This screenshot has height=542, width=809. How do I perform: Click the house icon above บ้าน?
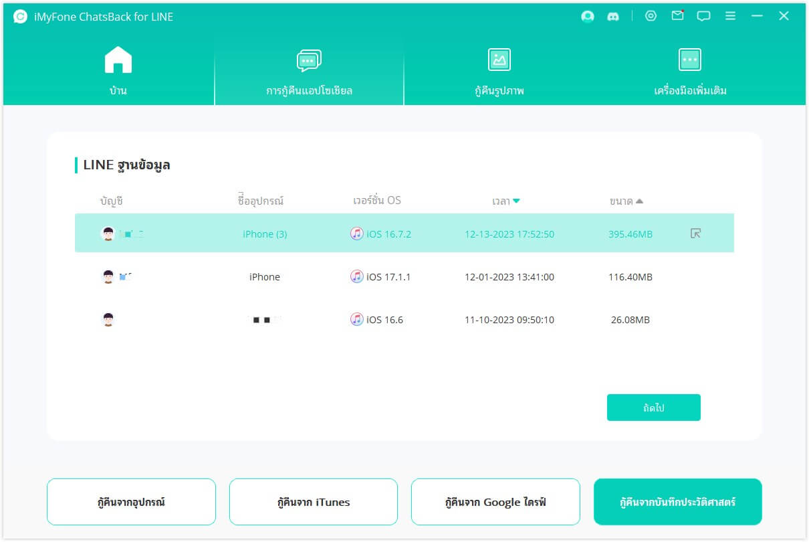click(118, 60)
